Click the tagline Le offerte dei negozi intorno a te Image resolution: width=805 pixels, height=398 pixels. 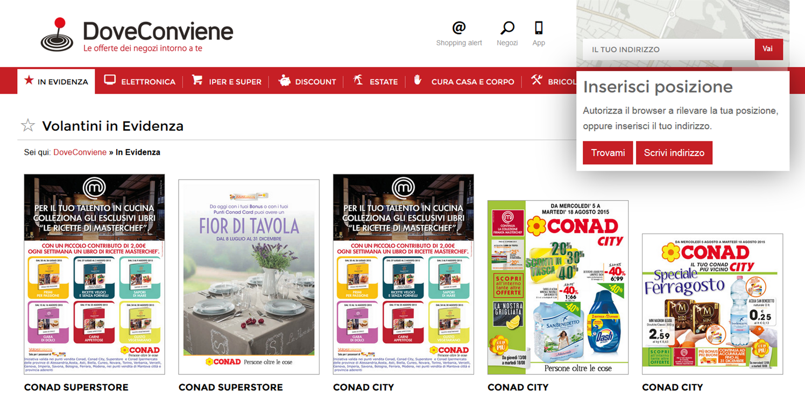pos(143,48)
